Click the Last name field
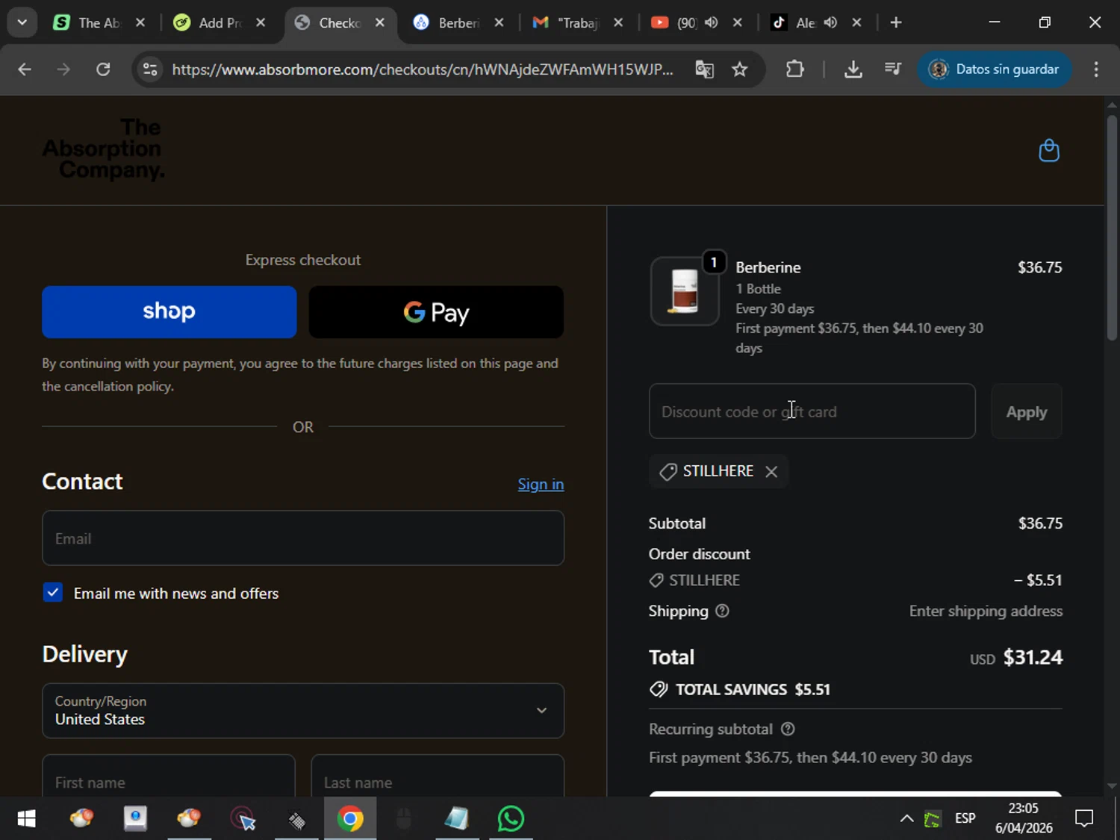 (438, 775)
